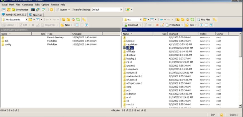Expand remote open directory dropdown arrow
The height and width of the screenshot is (117, 243).
tap(148, 19)
